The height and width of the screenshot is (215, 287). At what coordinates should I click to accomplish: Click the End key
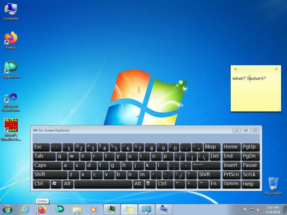[232, 156]
